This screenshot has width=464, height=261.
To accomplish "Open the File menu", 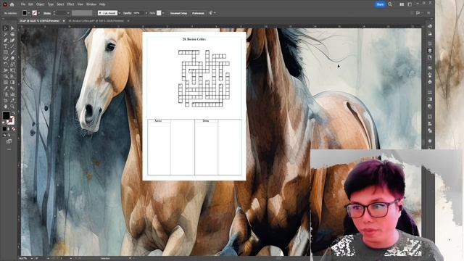I will point(22,4).
